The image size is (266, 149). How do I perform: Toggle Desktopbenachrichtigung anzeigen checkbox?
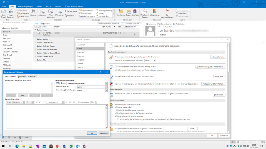pyautogui.click(x=116, y=116)
